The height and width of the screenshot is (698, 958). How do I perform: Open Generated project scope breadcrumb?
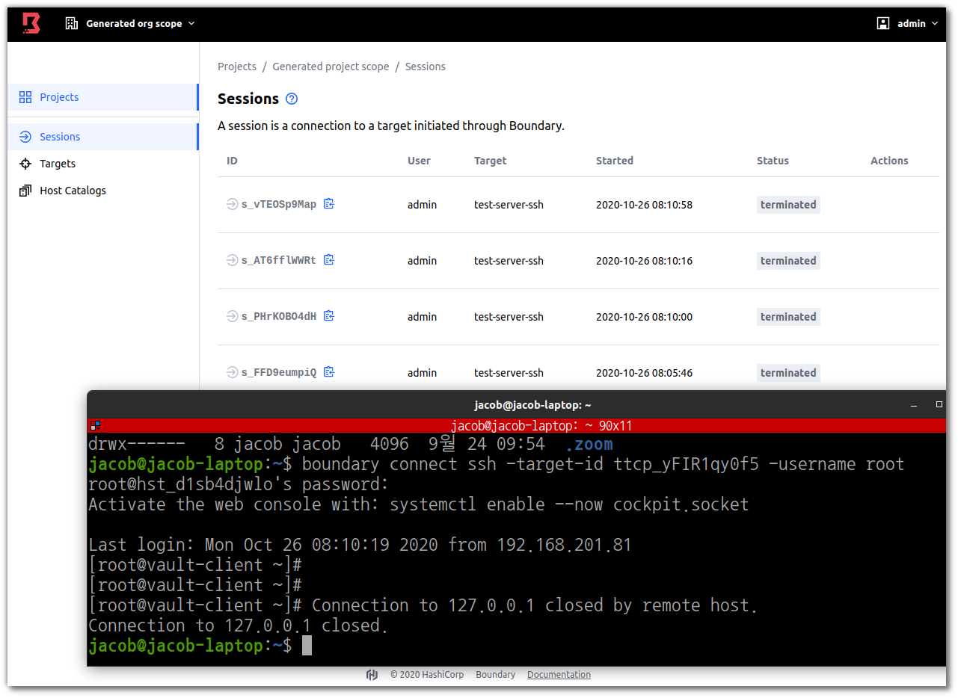point(331,67)
